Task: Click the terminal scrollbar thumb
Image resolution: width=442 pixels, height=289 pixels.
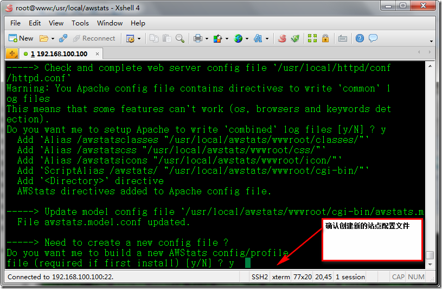Action: [430, 255]
